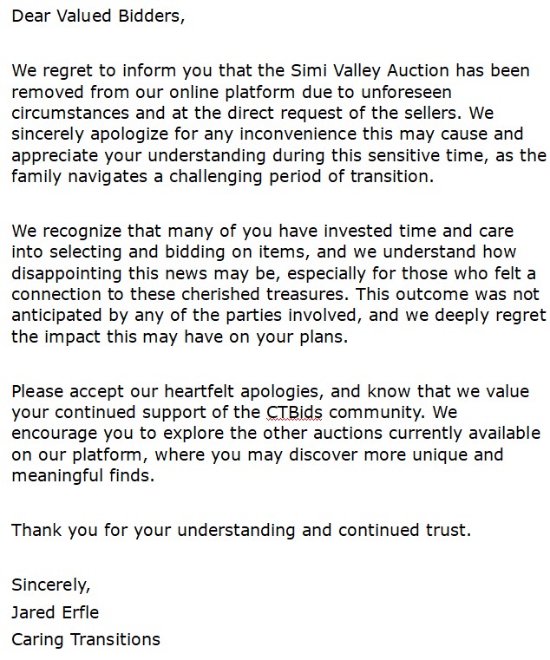Place cursor at 'meaningful finds.'
The height and width of the screenshot is (660, 550).
click(83, 475)
